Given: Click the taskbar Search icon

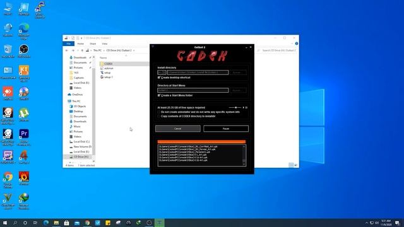Looking at the screenshot, I should point(15,223).
